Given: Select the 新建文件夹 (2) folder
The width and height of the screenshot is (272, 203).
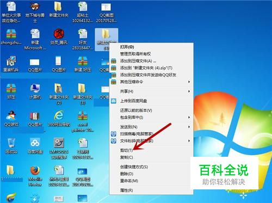Looking at the screenshot, I should 59,94.
